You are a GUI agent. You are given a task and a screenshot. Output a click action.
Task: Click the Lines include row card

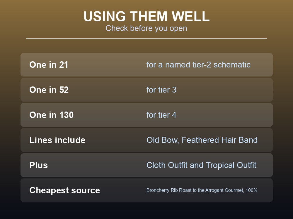click(x=147, y=140)
